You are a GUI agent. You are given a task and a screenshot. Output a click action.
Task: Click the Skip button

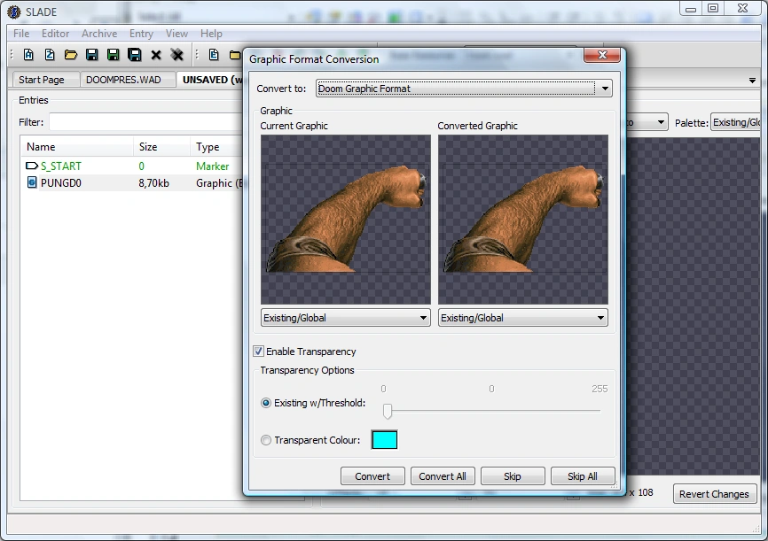tap(513, 476)
